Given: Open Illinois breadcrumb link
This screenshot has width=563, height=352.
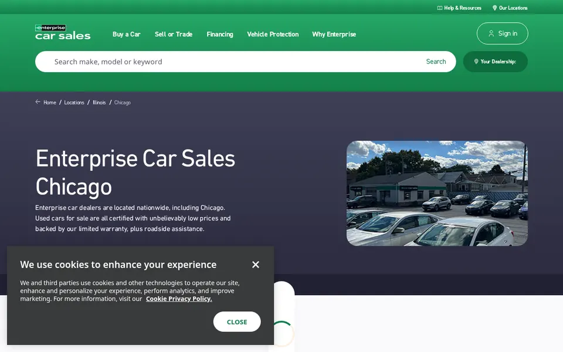Looking at the screenshot, I should point(99,102).
